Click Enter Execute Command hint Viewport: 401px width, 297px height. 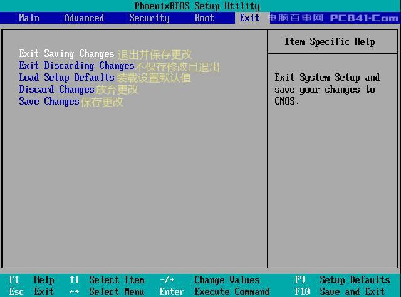tap(214, 291)
